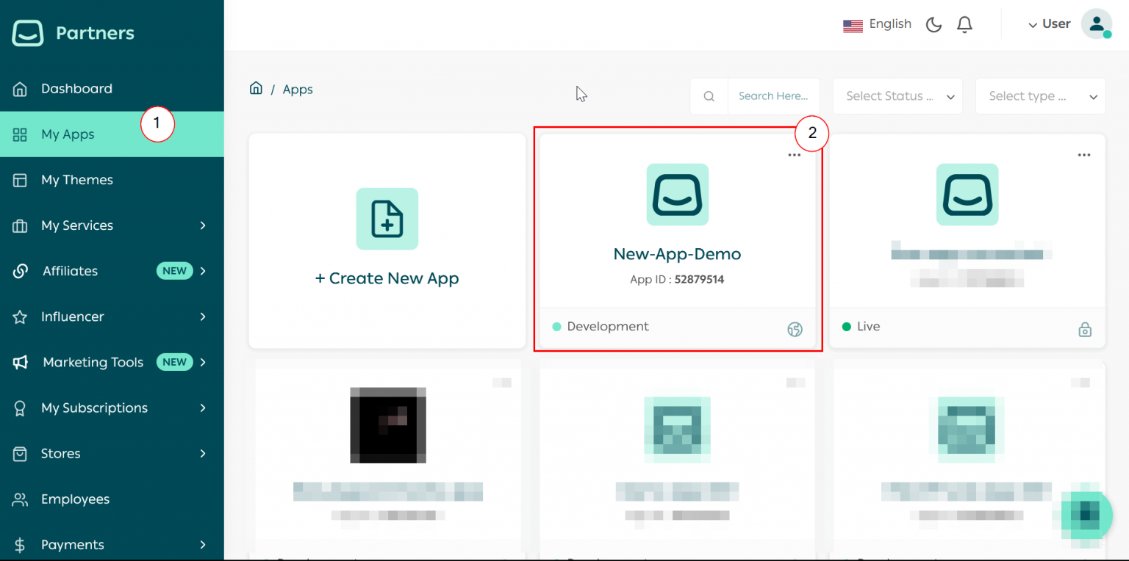Click the Search Here input field
The image size is (1129, 561).
773,96
